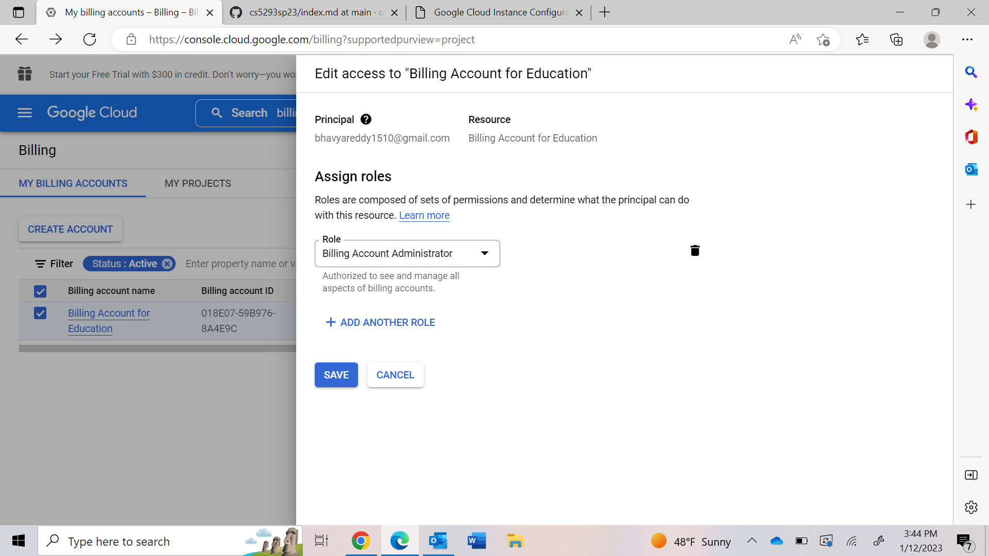The height and width of the screenshot is (556, 989).
Task: Expand the Role dropdown showing Billing Account Administrator
Action: click(407, 253)
